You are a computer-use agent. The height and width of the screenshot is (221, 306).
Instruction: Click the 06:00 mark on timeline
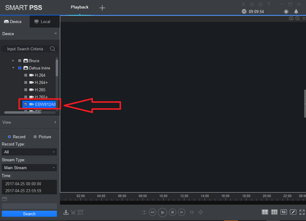tap(122, 196)
